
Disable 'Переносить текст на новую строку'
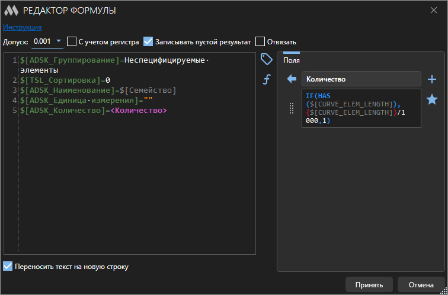click(x=8, y=267)
